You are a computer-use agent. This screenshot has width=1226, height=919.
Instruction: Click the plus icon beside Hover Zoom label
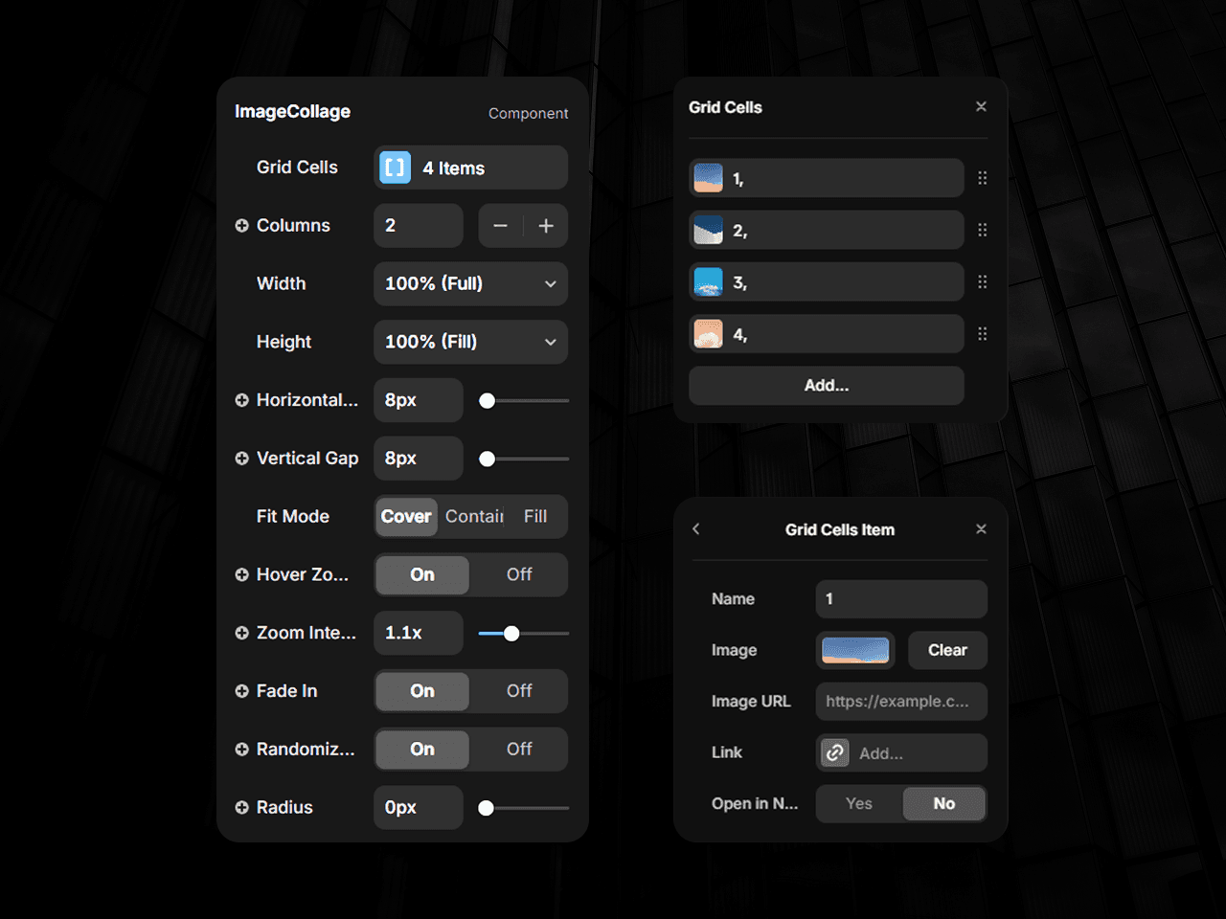pyautogui.click(x=241, y=574)
